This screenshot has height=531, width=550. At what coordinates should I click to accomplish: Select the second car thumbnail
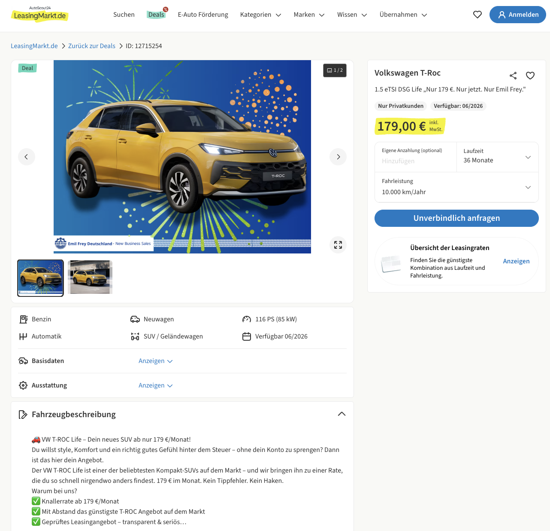click(90, 277)
